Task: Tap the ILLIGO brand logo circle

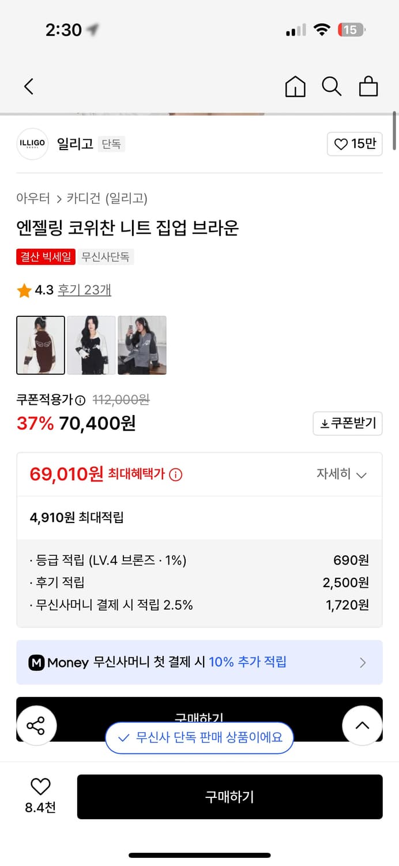Action: click(x=32, y=144)
